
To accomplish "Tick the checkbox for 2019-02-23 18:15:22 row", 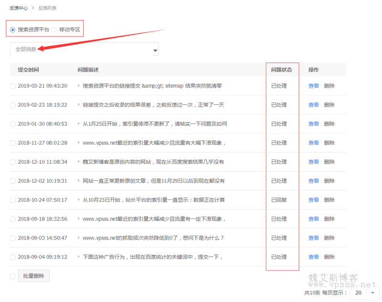I will pos(13,105).
